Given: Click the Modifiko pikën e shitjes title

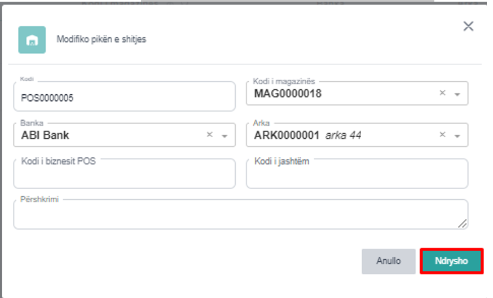Looking at the screenshot, I should pyautogui.click(x=102, y=40).
